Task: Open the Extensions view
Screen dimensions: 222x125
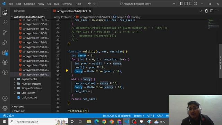Action: click(x=5, y=52)
